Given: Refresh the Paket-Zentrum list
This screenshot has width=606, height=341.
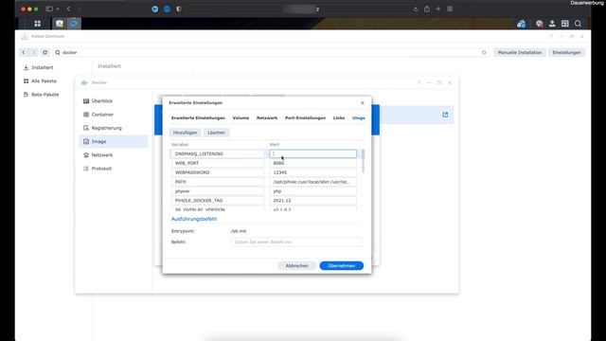Looking at the screenshot, I should 45,52.
